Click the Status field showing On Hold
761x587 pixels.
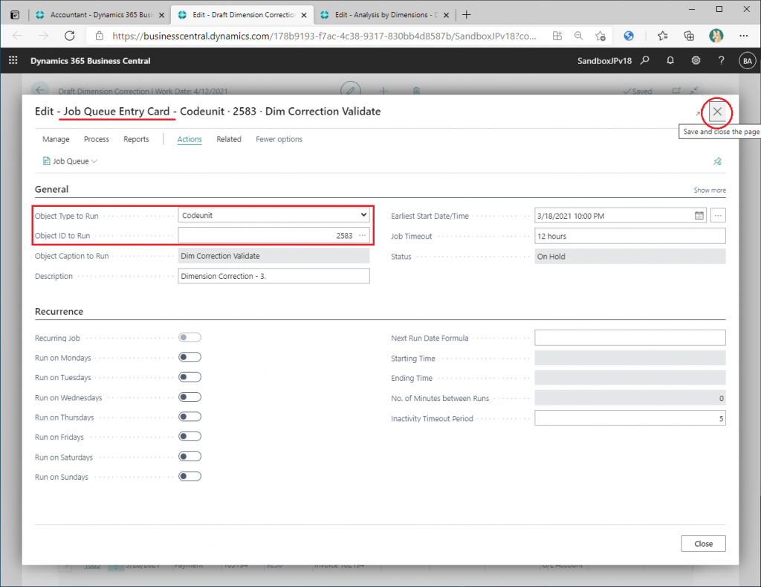[x=630, y=256]
